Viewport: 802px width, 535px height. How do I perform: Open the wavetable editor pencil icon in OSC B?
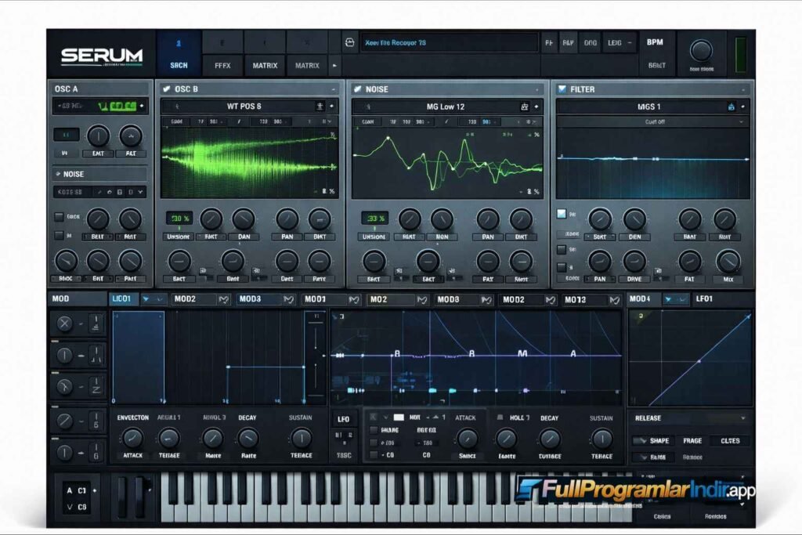coord(320,106)
